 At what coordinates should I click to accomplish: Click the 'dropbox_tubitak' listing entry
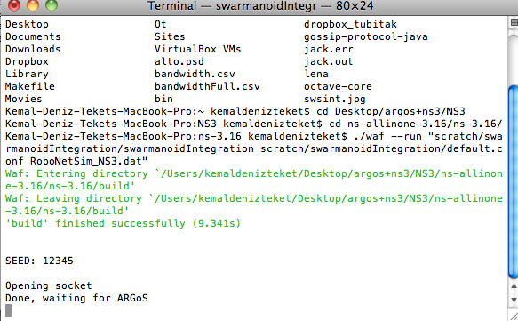click(x=350, y=25)
